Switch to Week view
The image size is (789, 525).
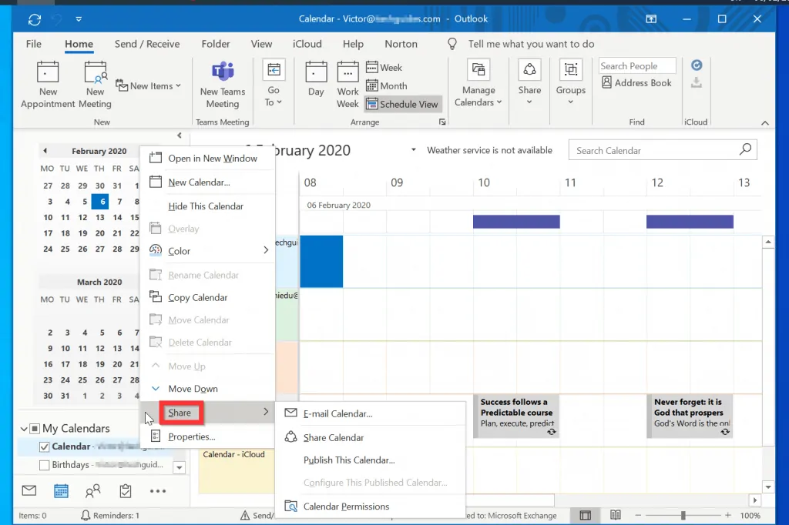click(x=384, y=68)
